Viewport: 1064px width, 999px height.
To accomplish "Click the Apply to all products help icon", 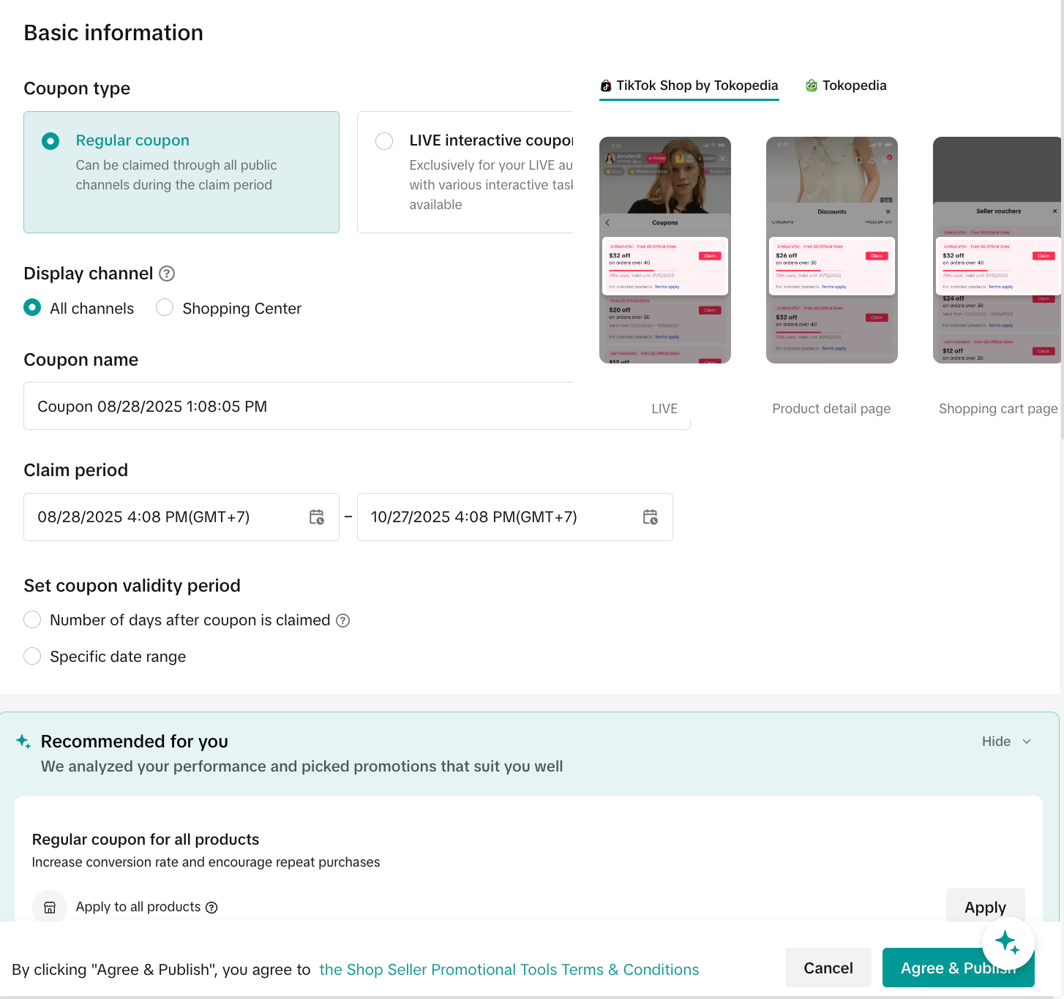I will pos(211,908).
